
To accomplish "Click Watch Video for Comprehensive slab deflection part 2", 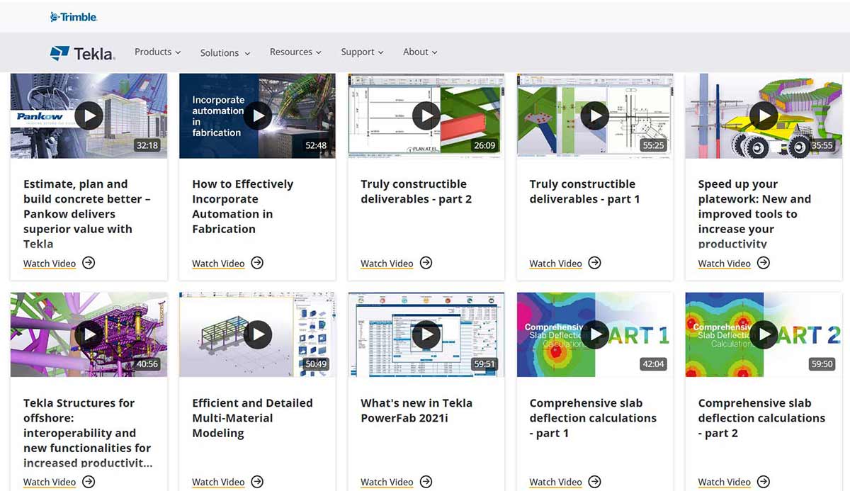I will [724, 482].
